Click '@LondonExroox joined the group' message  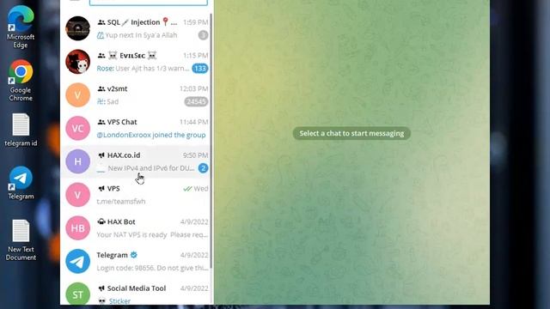pyautogui.click(x=151, y=135)
